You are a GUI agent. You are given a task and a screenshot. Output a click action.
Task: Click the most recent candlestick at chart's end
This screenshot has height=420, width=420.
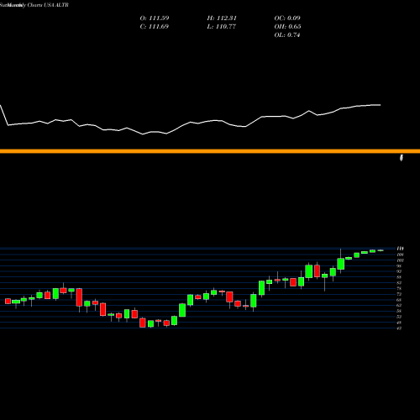coord(381,250)
